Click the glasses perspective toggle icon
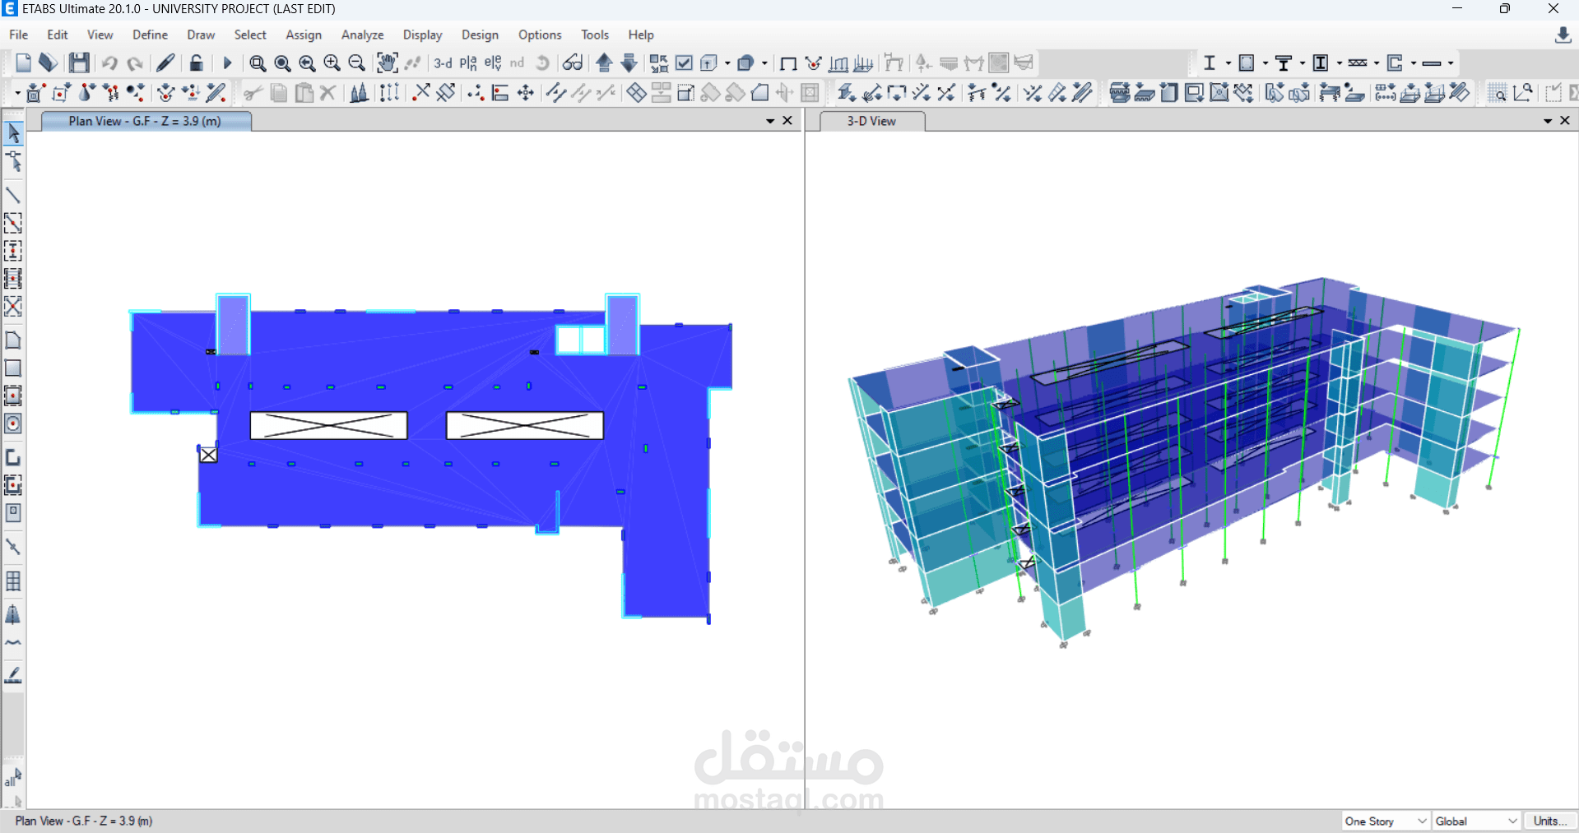This screenshot has width=1579, height=833. click(573, 63)
